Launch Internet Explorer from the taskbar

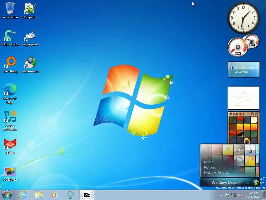tap(23, 195)
